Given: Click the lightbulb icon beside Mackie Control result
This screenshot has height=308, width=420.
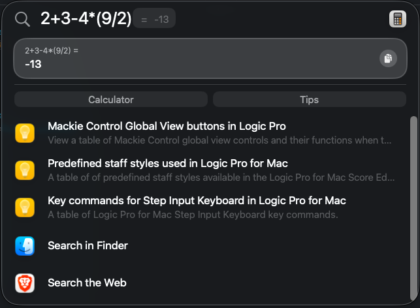Looking at the screenshot, I should pyautogui.click(x=25, y=133).
